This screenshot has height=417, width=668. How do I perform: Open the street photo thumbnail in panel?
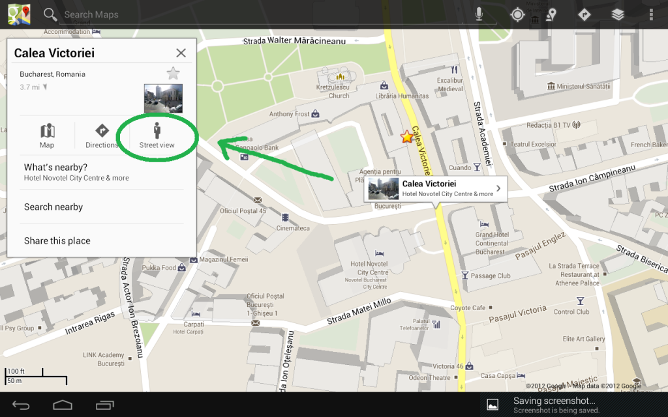163,98
